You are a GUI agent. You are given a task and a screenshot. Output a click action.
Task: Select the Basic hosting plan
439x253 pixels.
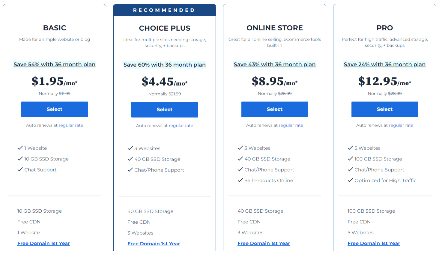[54, 109]
